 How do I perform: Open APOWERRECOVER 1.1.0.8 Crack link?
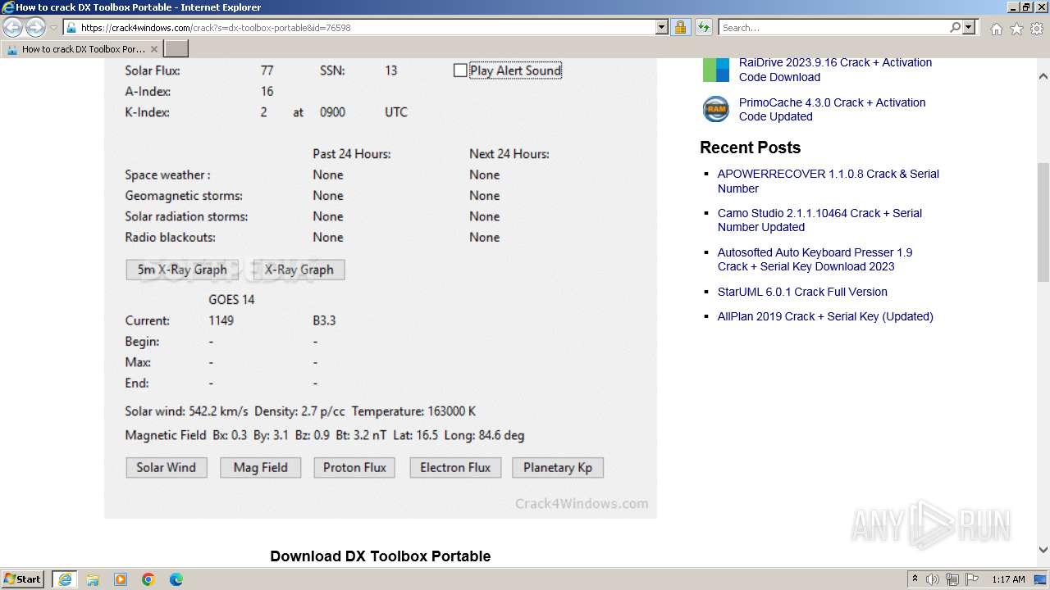pos(828,181)
